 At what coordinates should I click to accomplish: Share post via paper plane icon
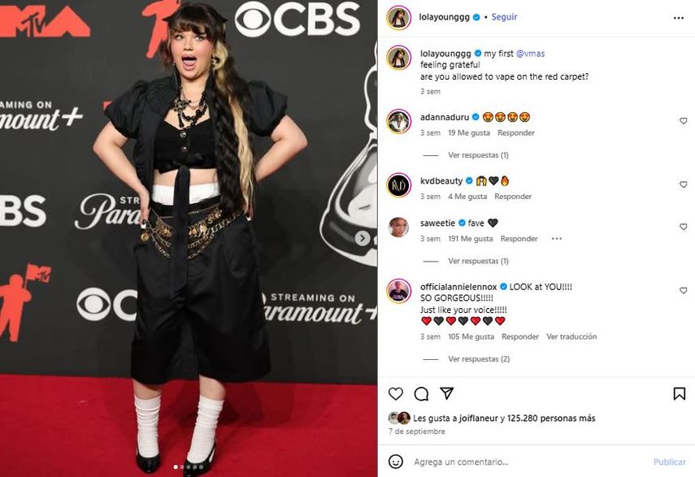[x=446, y=394]
